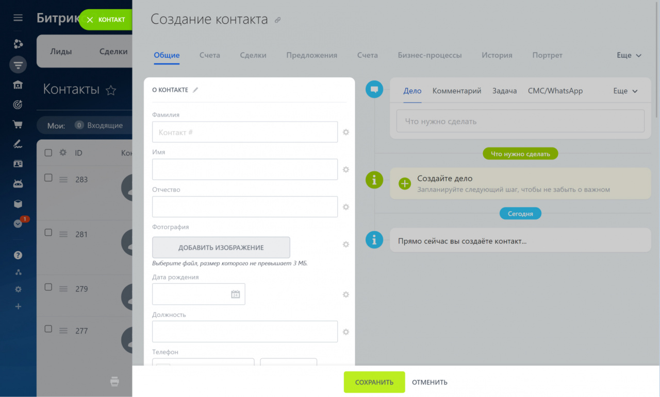
Task: Switch to the Общие tab
Action: 167,55
